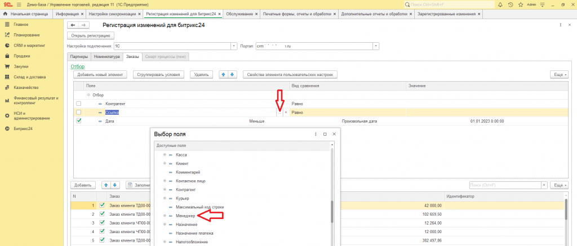Screen dimensions: 577x246
Task: Open Битрикс24 section in sidebar
Action: point(23,129)
